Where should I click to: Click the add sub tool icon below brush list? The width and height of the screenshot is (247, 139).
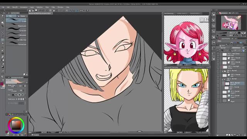click(24, 74)
